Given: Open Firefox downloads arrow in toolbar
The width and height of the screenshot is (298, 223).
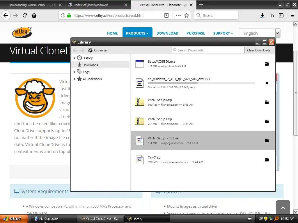Looking at the screenshot, I should pyautogui.click(x=262, y=15).
